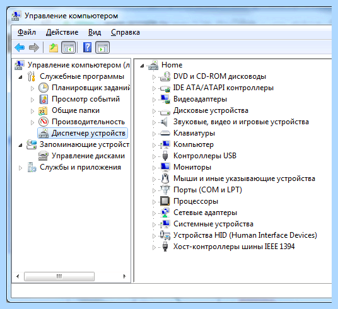Collapse the Запоминающие устройства node

[20, 145]
